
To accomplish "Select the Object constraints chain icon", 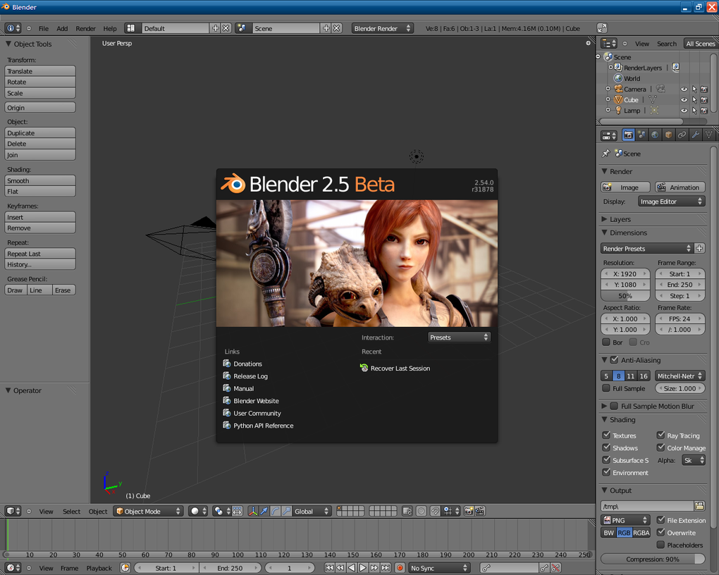I will tap(682, 135).
